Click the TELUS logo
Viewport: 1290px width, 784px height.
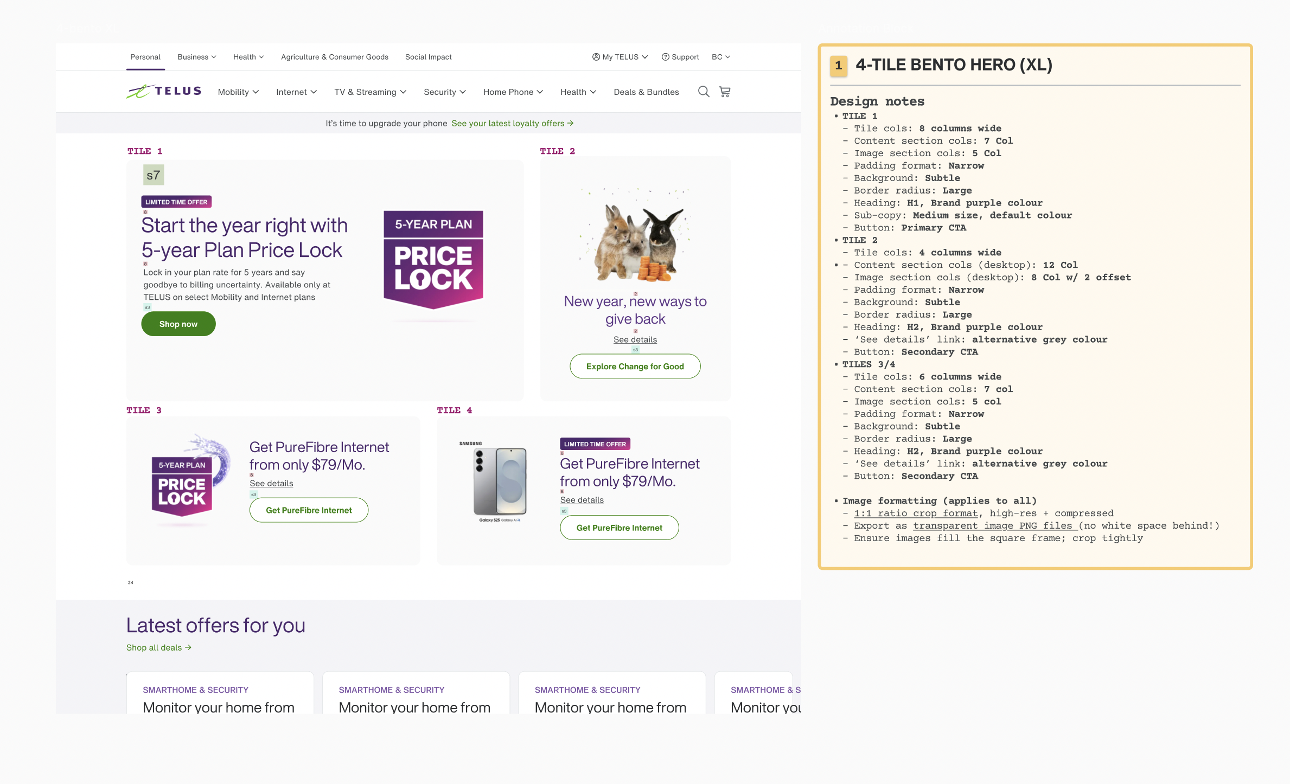pos(164,91)
